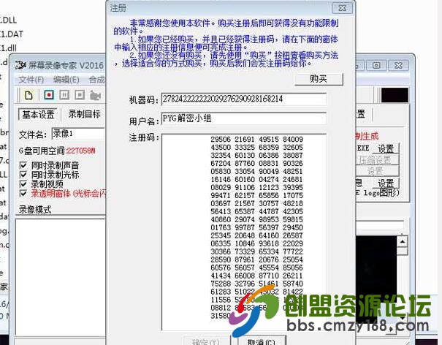Click the scroll up arrow in recorder window
The width and height of the screenshot is (442, 345).
click(x=403, y=242)
